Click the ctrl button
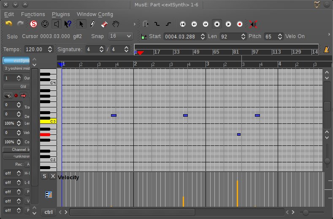This screenshot has width=333, height=219. tap(48, 212)
